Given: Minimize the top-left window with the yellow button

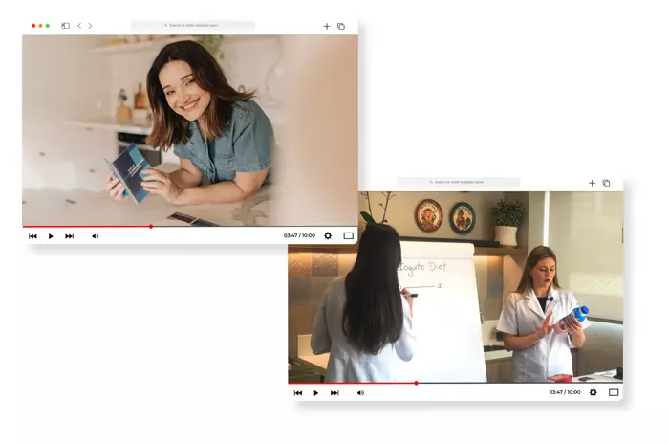Looking at the screenshot, I should tap(40, 26).
